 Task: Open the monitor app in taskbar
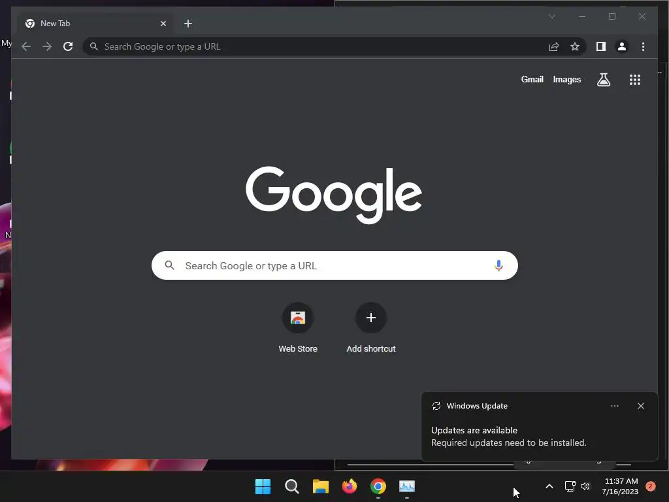tap(407, 486)
